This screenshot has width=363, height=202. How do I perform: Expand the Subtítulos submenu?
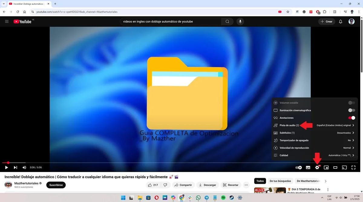(315, 133)
